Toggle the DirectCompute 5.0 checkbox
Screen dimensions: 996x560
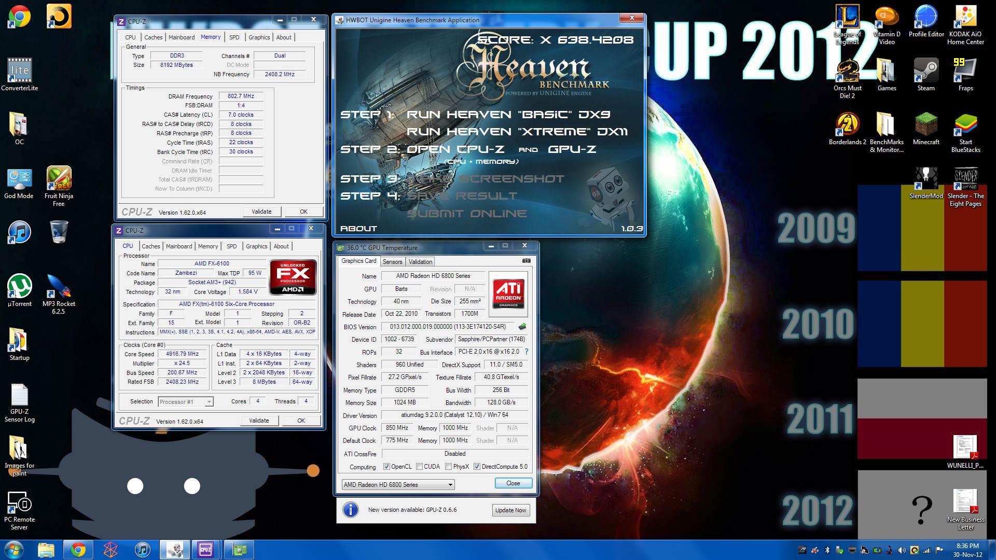pyautogui.click(x=477, y=467)
